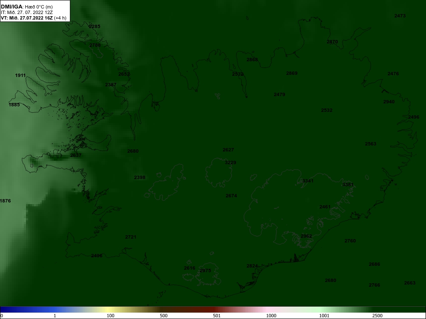
Task: Click the 2473 value at the top right
Action: tap(400, 16)
